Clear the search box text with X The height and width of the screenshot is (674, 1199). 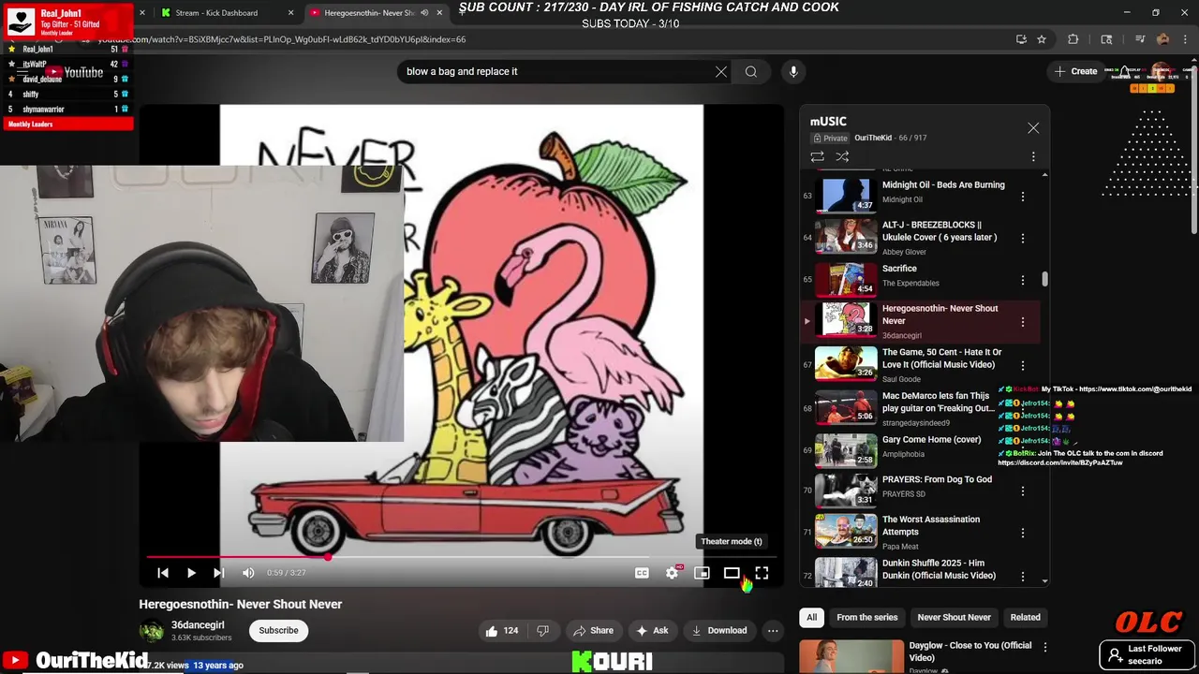[x=721, y=71]
